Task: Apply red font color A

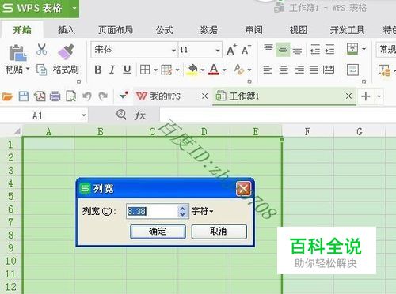Action: 214,70
